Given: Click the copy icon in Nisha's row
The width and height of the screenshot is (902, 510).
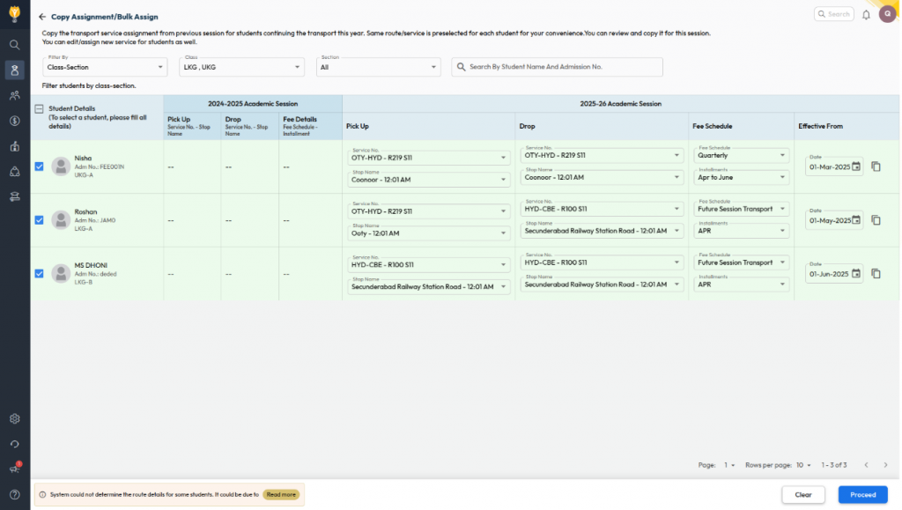Looking at the screenshot, I should [876, 166].
